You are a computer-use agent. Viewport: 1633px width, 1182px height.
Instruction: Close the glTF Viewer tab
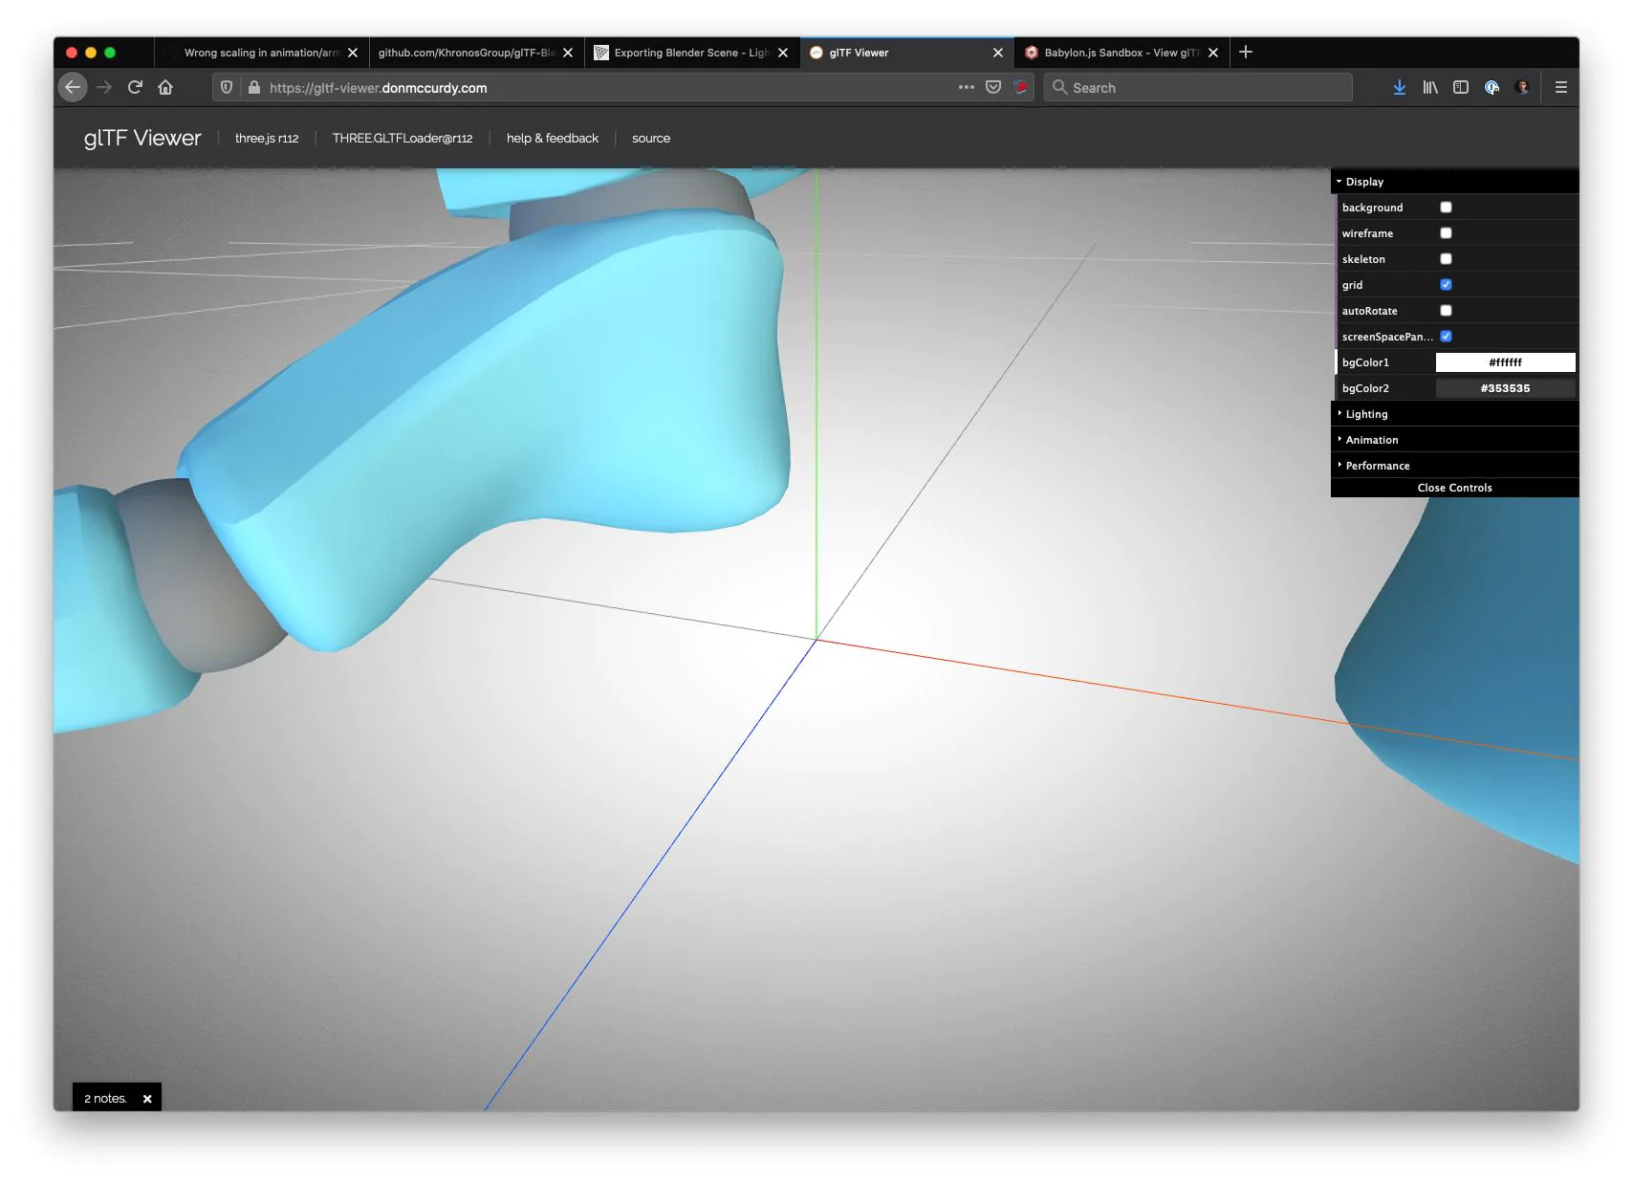[x=998, y=53]
